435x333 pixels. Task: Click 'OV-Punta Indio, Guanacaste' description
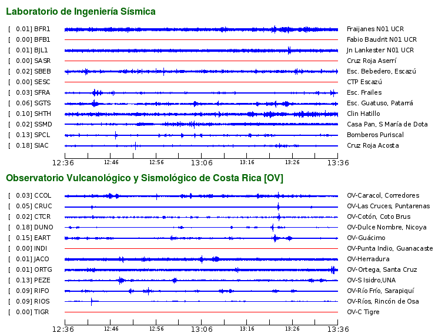click(x=390, y=248)
